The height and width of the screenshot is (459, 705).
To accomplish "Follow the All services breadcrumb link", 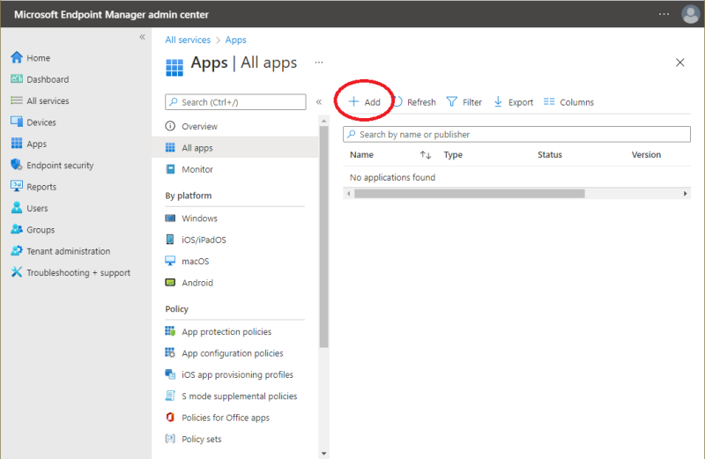I will 188,40.
